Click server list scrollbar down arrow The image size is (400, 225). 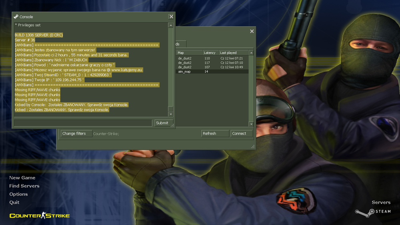pyautogui.click(x=251, y=124)
